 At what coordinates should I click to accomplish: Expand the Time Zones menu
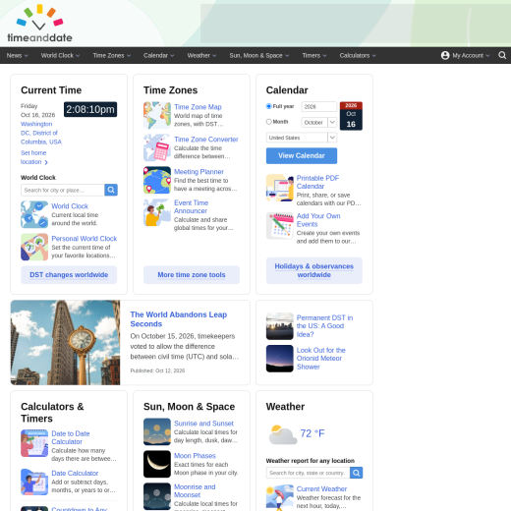click(x=112, y=56)
